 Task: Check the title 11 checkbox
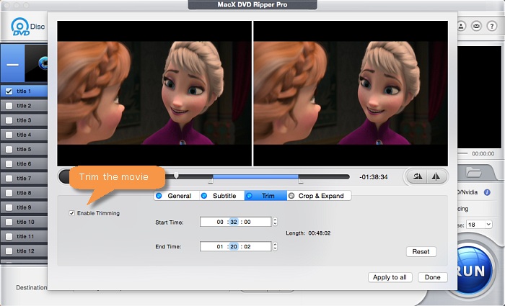pyautogui.click(x=9, y=237)
